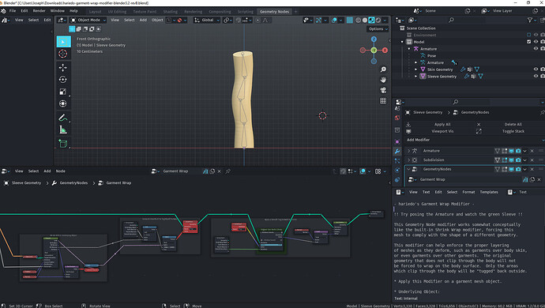Viewport: 545px width, 308px height.
Task: Expand Sleeve Geometry in the Outliner
Action: click(x=415, y=76)
